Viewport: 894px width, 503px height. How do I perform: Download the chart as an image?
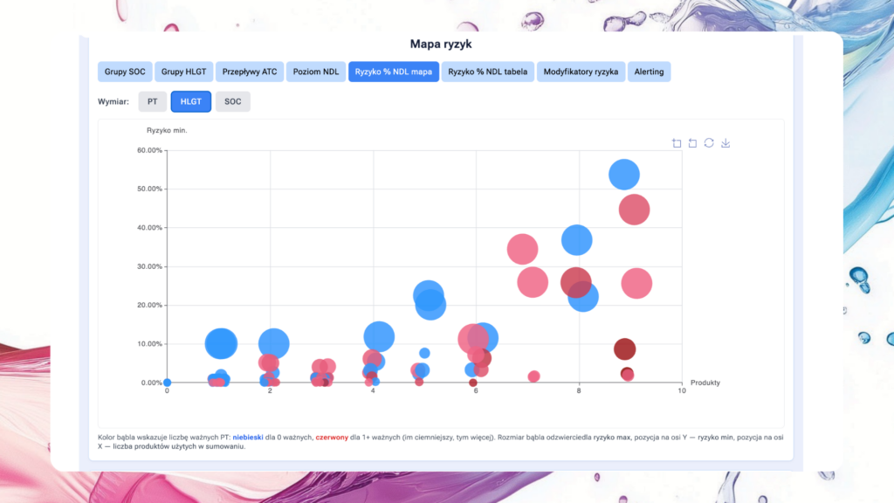point(726,143)
